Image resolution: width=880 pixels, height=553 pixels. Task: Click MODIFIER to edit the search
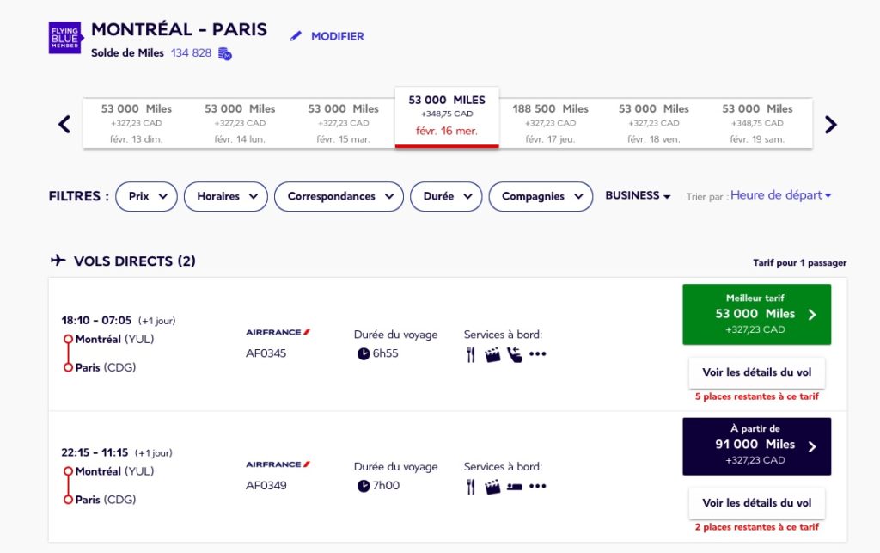pyautogui.click(x=336, y=36)
